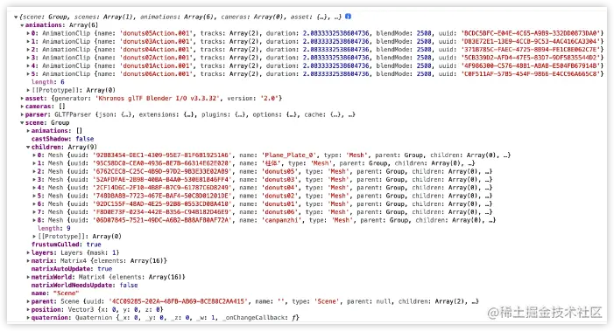Collapse the children: Array(9) node

pos(29,147)
